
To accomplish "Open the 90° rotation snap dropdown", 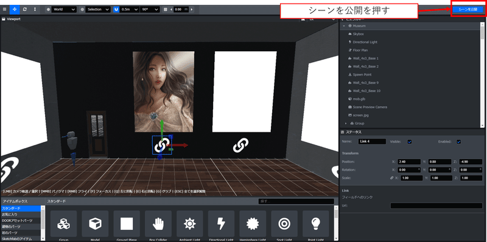I will coord(150,9).
